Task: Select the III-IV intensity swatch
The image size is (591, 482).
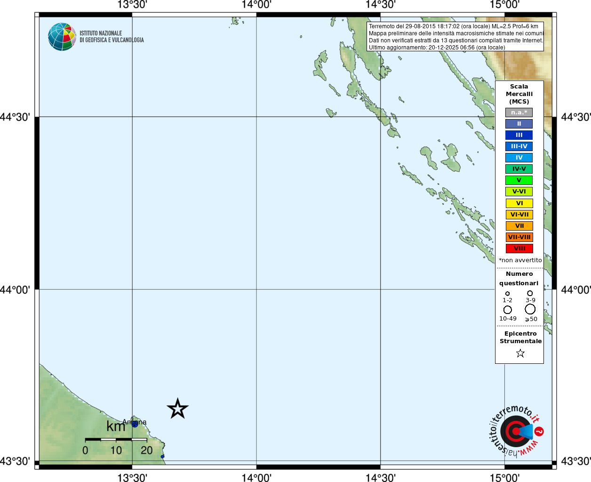Action: pos(519,146)
